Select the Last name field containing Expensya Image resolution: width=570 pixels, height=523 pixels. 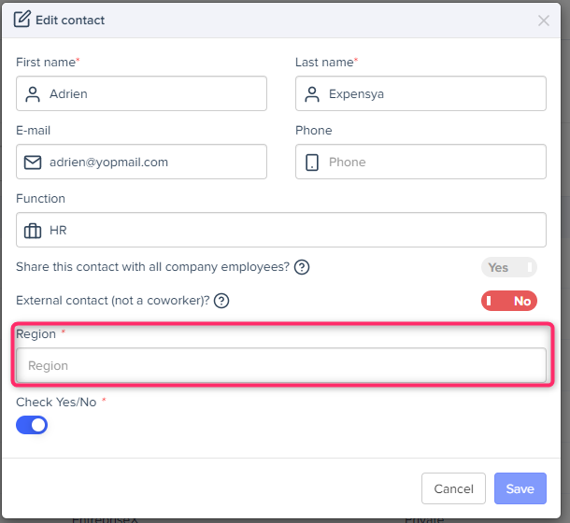pyautogui.click(x=433, y=93)
